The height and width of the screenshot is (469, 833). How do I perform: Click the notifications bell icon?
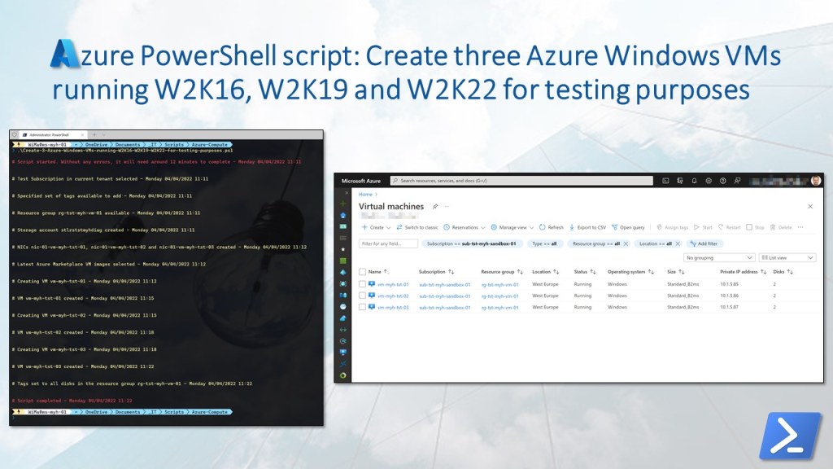(694, 181)
